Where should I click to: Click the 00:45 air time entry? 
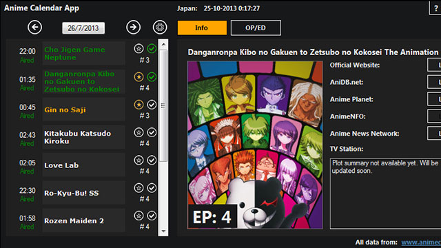(x=28, y=107)
